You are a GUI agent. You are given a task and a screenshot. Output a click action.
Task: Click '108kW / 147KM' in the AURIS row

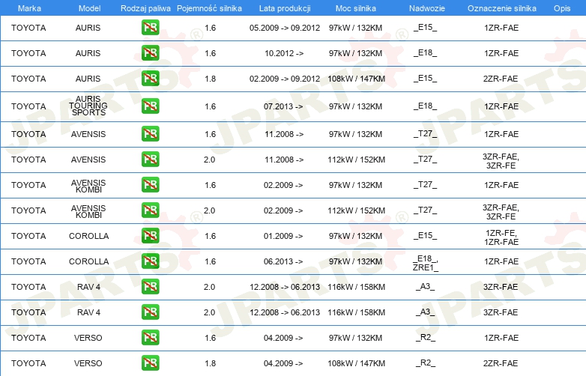(x=357, y=79)
